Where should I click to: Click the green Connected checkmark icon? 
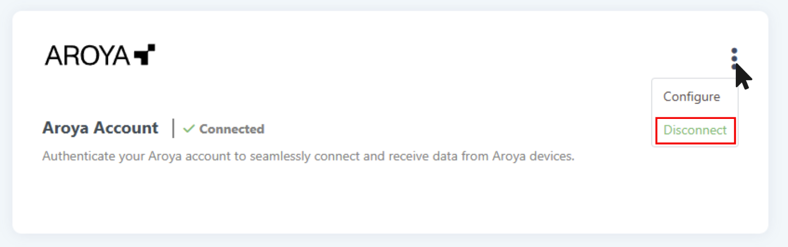pyautogui.click(x=189, y=129)
